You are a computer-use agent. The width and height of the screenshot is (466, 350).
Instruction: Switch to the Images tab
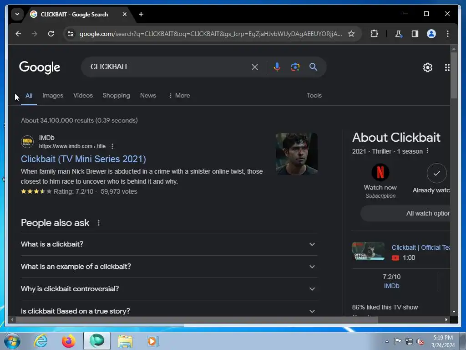click(53, 96)
